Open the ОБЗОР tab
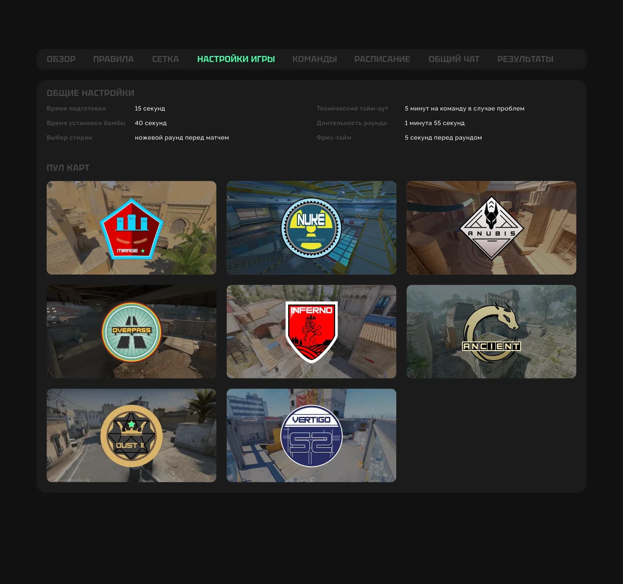Viewport: 623px width, 584px height. click(61, 59)
